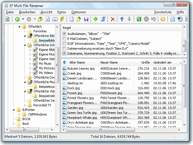Open the Extras menu
Viewport: 193px width, 145px height.
tap(62, 12)
